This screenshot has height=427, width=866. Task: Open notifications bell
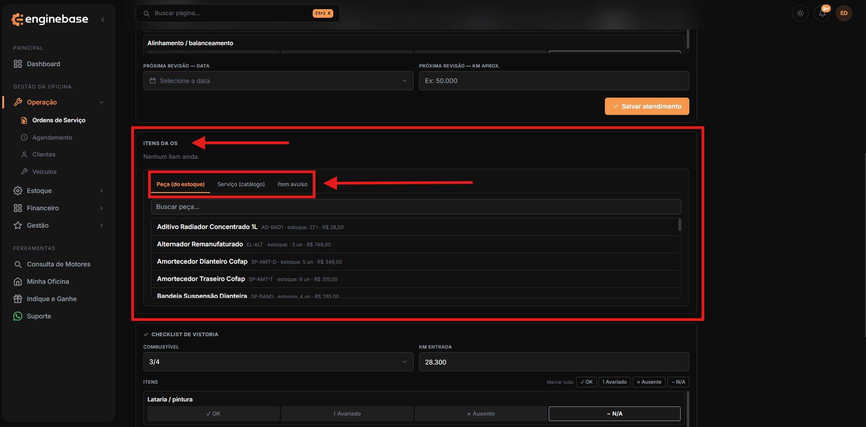(x=822, y=13)
